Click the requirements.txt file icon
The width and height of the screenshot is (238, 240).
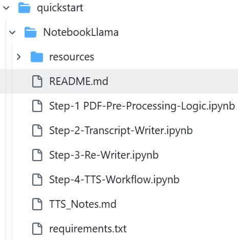click(37, 229)
